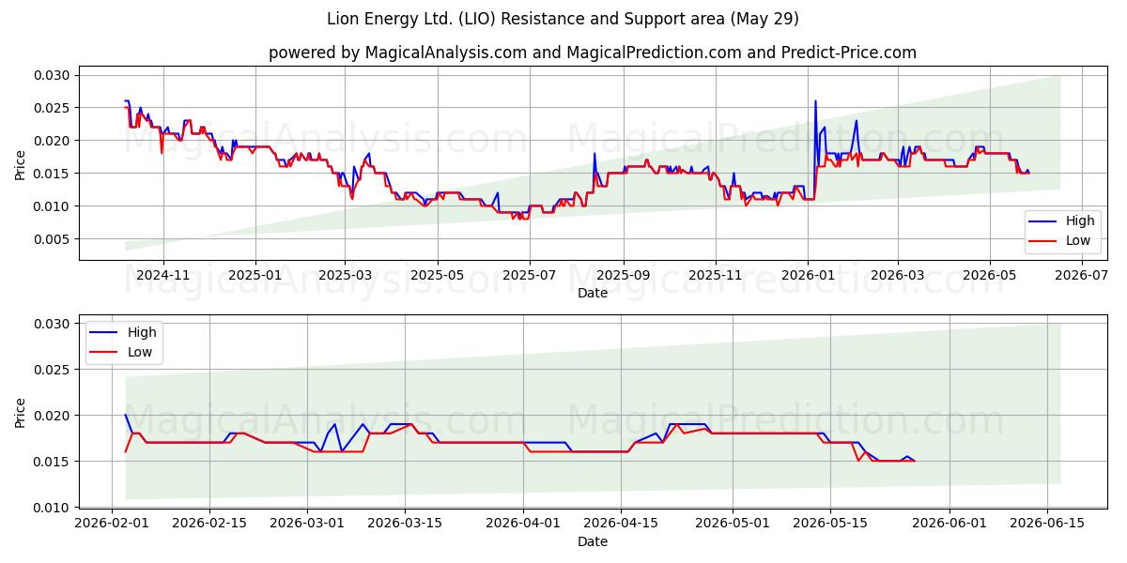Click the '2026-05' x-axis label
1127x563 pixels.
(x=990, y=276)
